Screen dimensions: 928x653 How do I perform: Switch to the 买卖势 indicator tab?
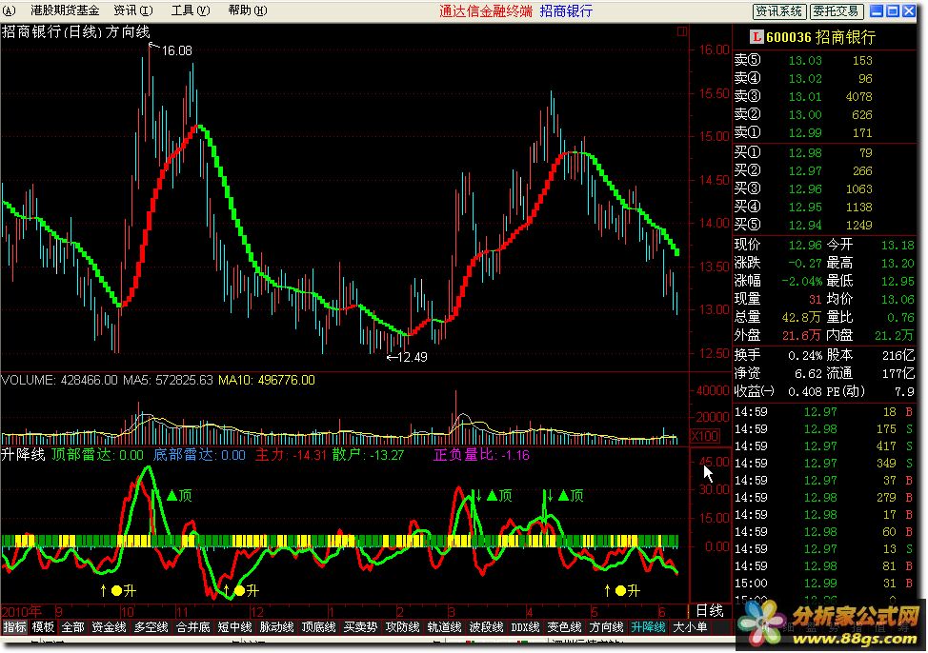coord(360,626)
